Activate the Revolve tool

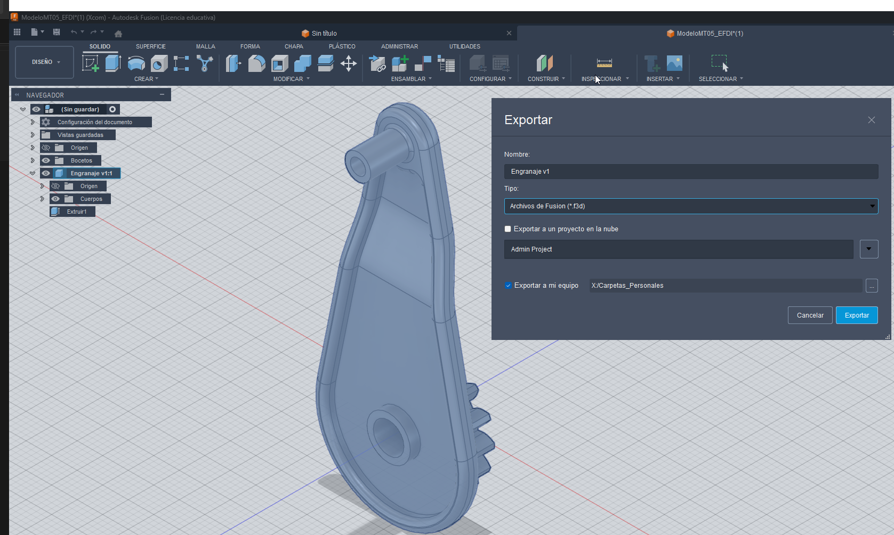click(x=136, y=63)
